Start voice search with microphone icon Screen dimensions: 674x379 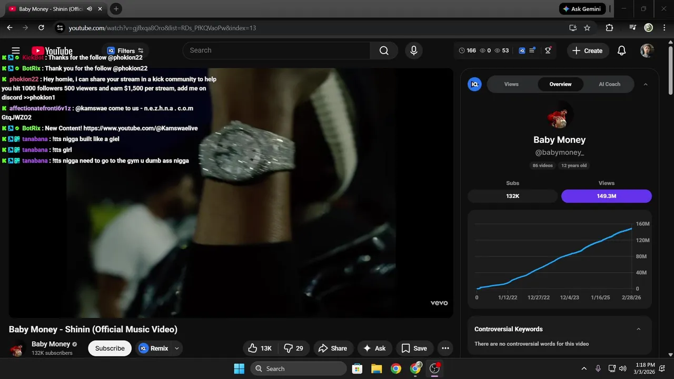tap(414, 51)
